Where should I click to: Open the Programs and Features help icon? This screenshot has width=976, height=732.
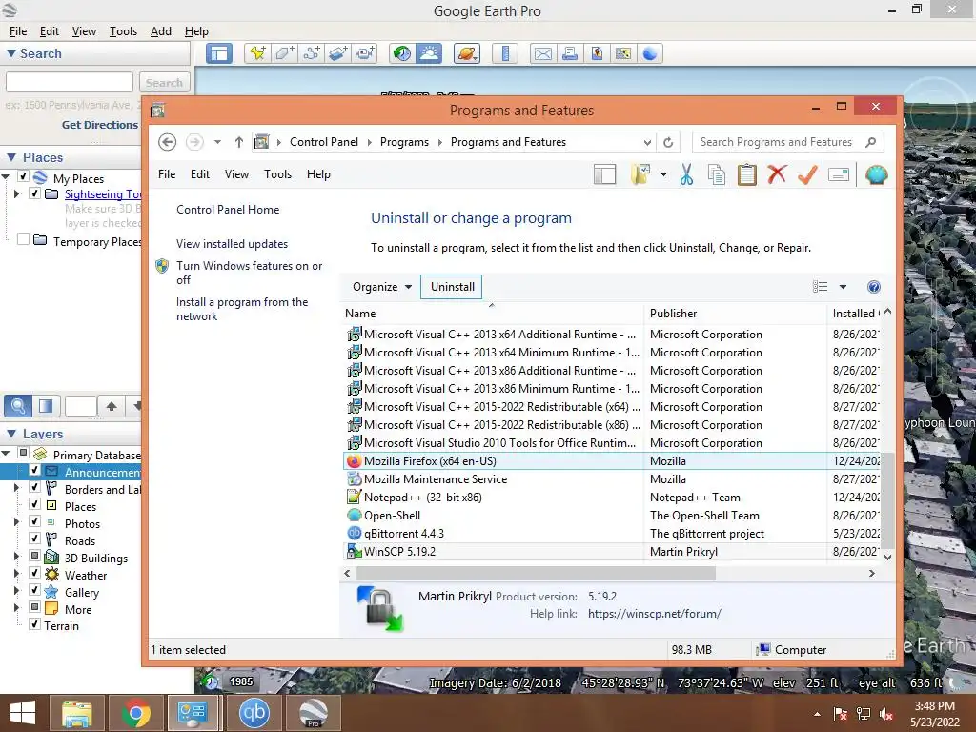point(873,287)
